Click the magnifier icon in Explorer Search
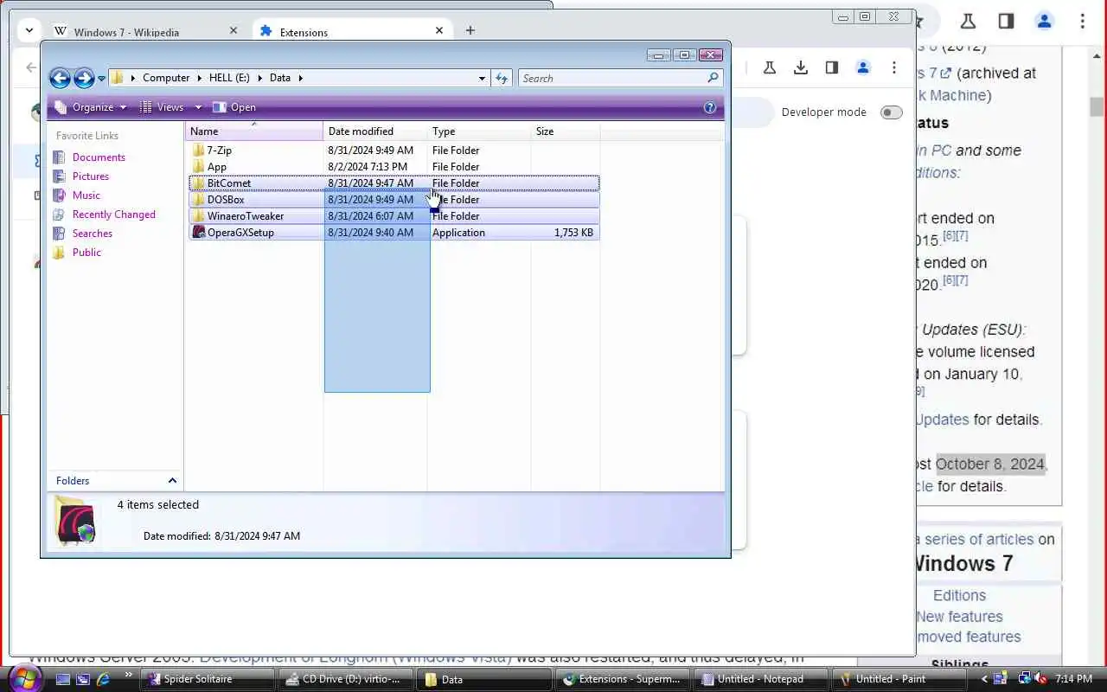The width and height of the screenshot is (1107, 692). click(x=713, y=78)
